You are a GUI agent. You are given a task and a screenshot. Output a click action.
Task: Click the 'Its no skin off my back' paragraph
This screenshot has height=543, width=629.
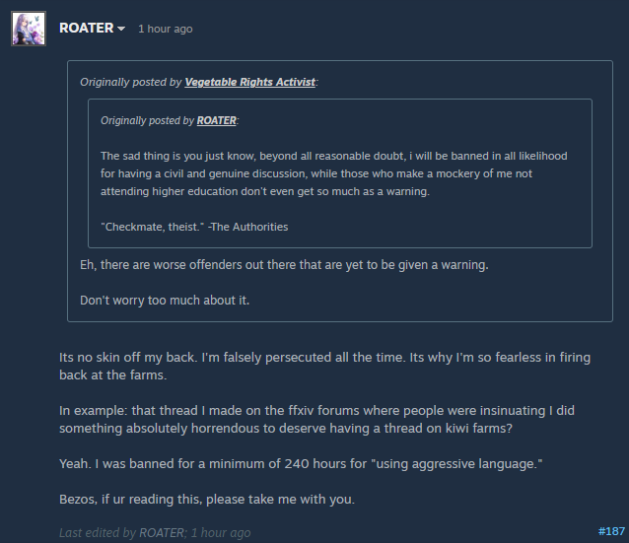pyautogui.click(x=325, y=366)
